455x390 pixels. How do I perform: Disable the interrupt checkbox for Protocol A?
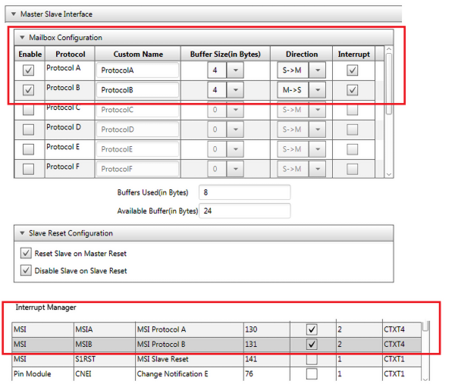353,70
